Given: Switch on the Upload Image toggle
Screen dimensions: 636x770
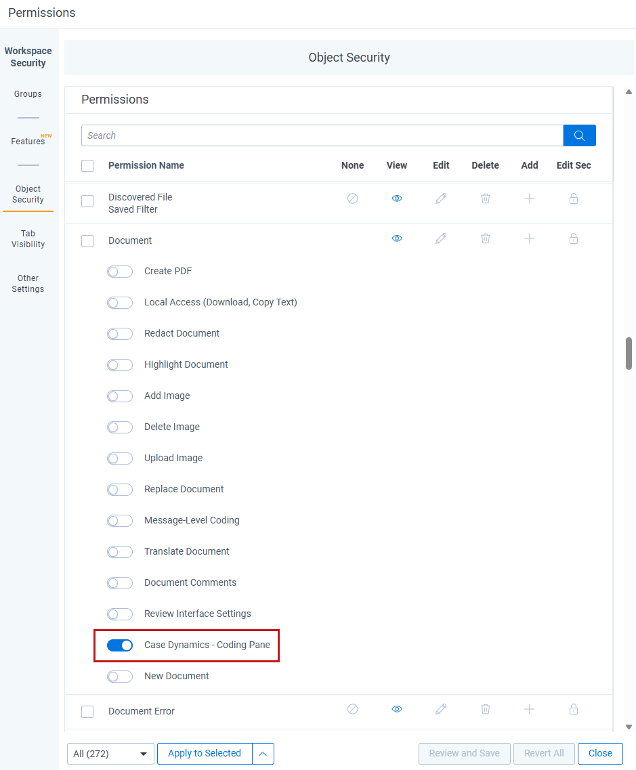Looking at the screenshot, I should [120, 458].
